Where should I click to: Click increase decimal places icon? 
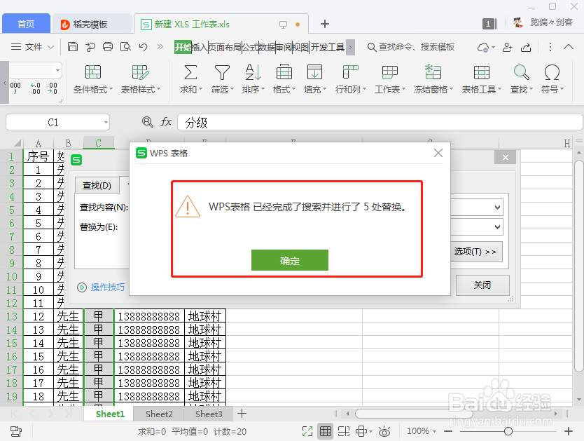point(36,88)
